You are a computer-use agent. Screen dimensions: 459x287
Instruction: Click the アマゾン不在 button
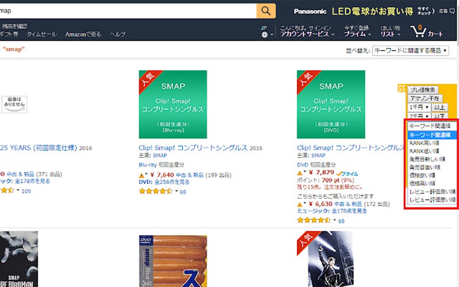coord(425,99)
